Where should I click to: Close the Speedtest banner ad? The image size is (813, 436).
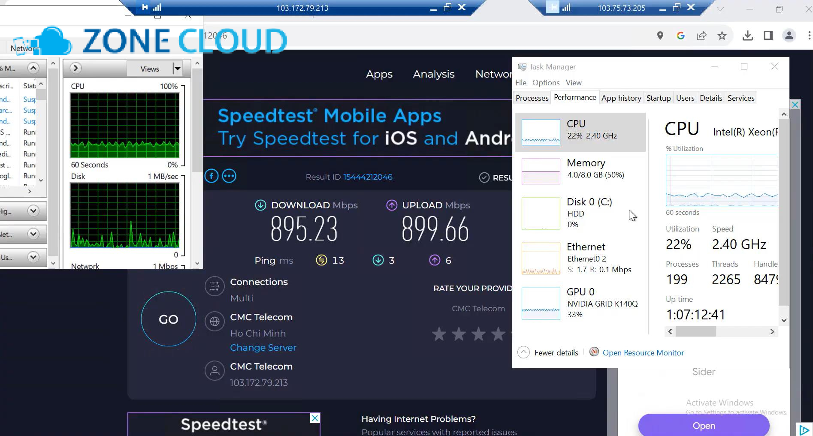[315, 418]
